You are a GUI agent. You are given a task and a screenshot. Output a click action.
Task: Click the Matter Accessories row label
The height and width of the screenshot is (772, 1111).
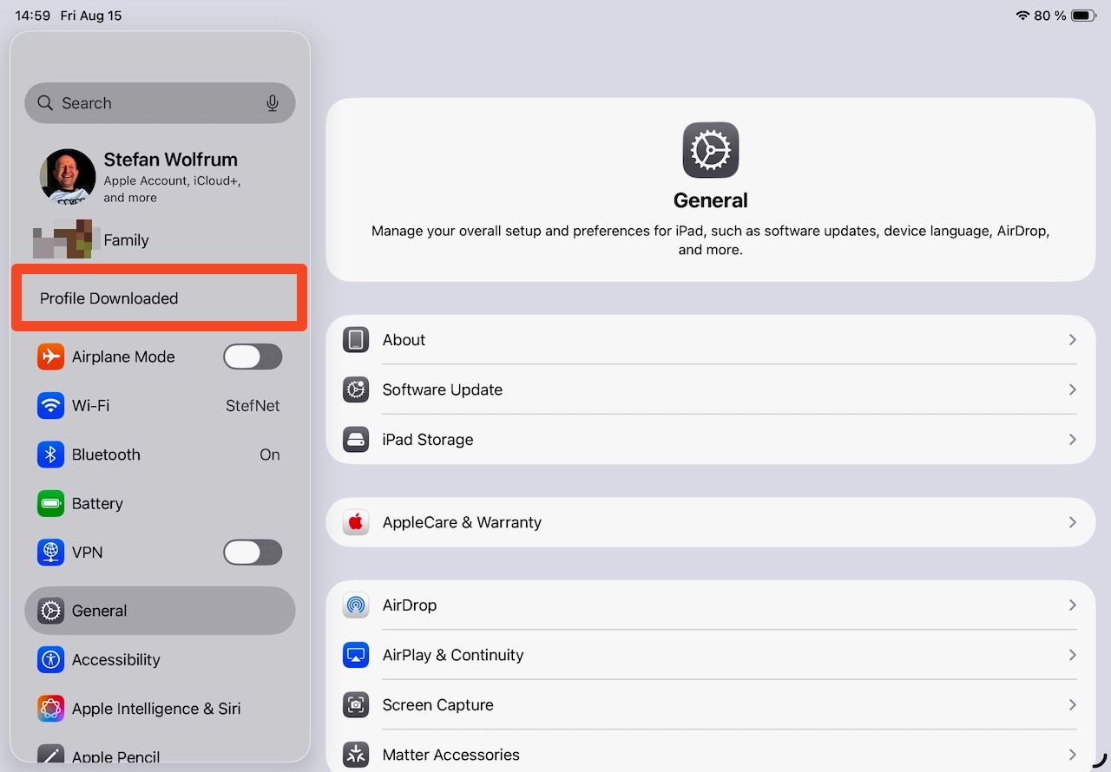[x=451, y=755]
